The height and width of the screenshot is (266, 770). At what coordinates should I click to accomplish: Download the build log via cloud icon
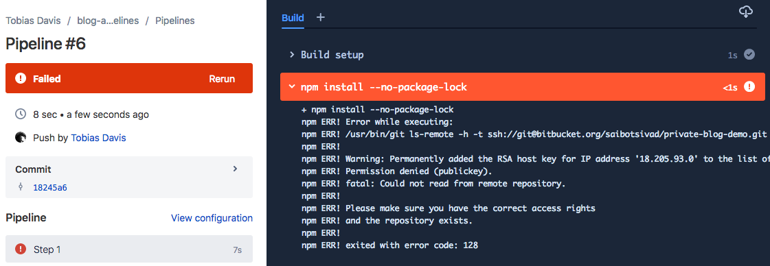click(745, 11)
